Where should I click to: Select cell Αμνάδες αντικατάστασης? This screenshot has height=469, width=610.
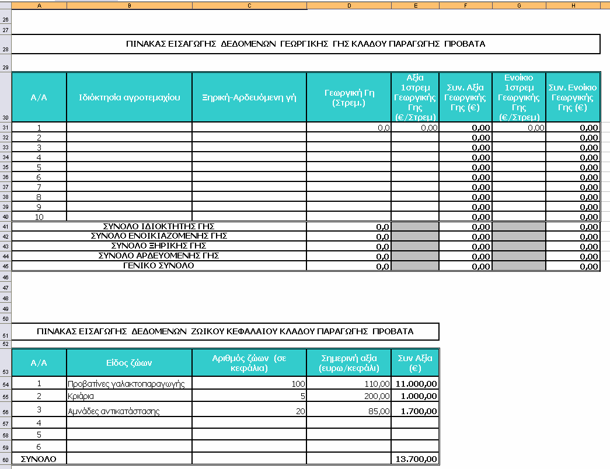129,409
